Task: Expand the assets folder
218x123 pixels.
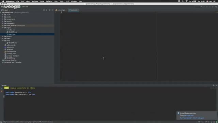Action: point(3,17)
